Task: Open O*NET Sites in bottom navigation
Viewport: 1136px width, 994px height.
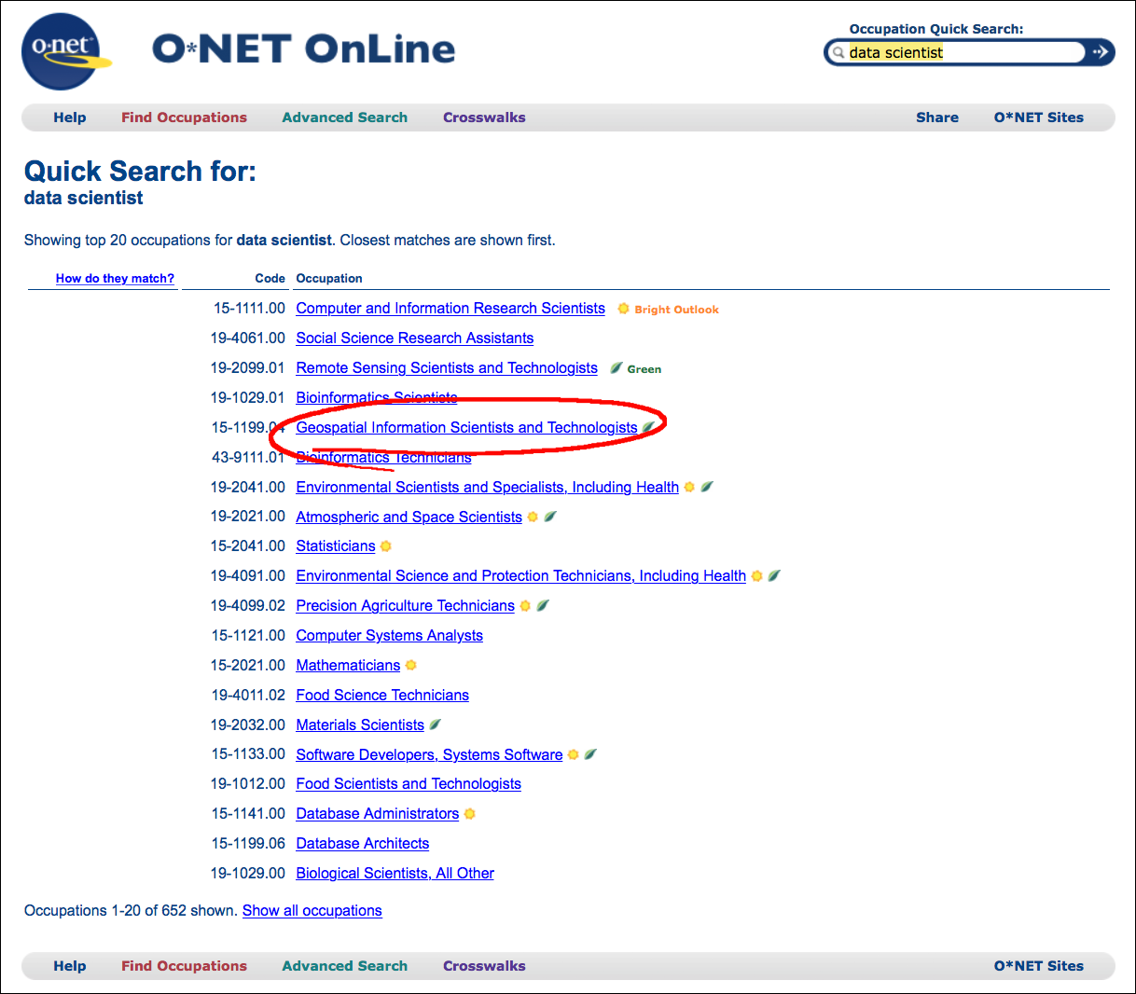Action: pos(1039,966)
